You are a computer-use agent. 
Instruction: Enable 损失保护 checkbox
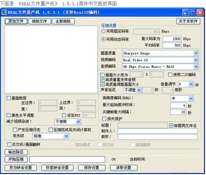click(104, 118)
